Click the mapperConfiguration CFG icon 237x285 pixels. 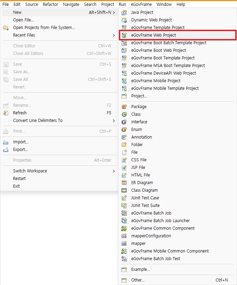tap(124, 236)
